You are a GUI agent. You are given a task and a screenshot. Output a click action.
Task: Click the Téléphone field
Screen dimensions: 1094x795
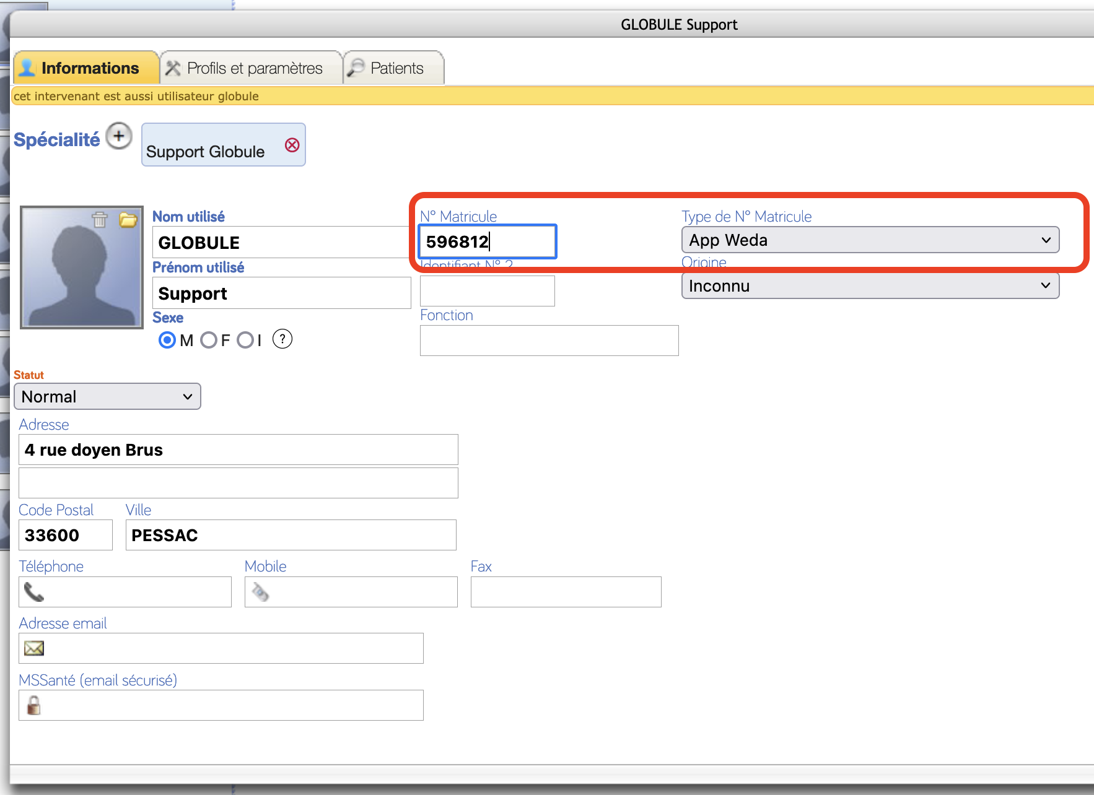(125, 592)
